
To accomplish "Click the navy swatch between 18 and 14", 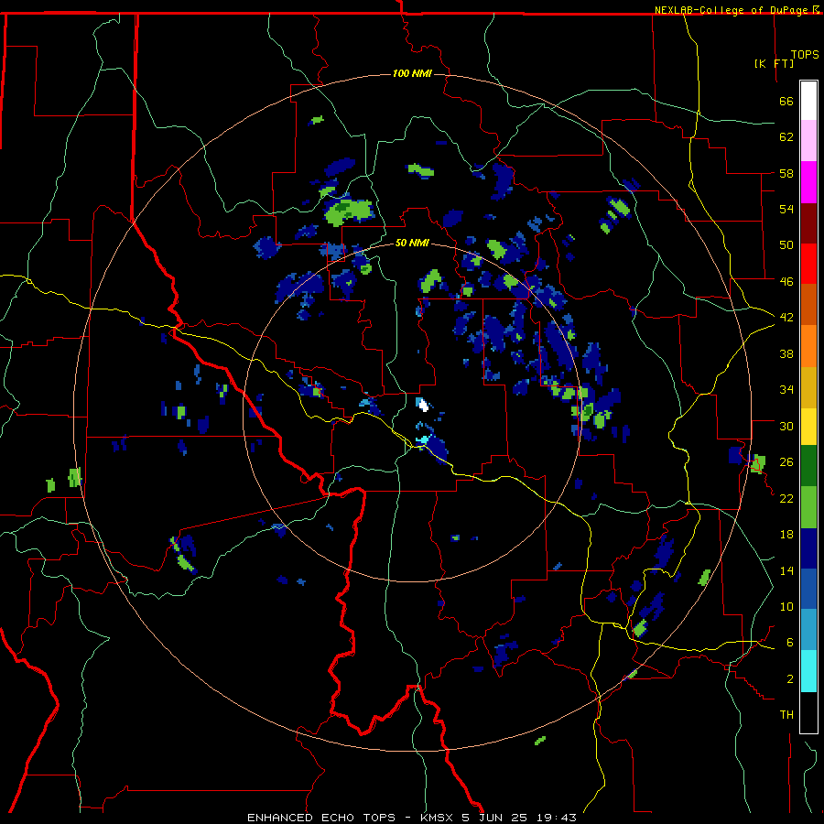I will (808, 548).
